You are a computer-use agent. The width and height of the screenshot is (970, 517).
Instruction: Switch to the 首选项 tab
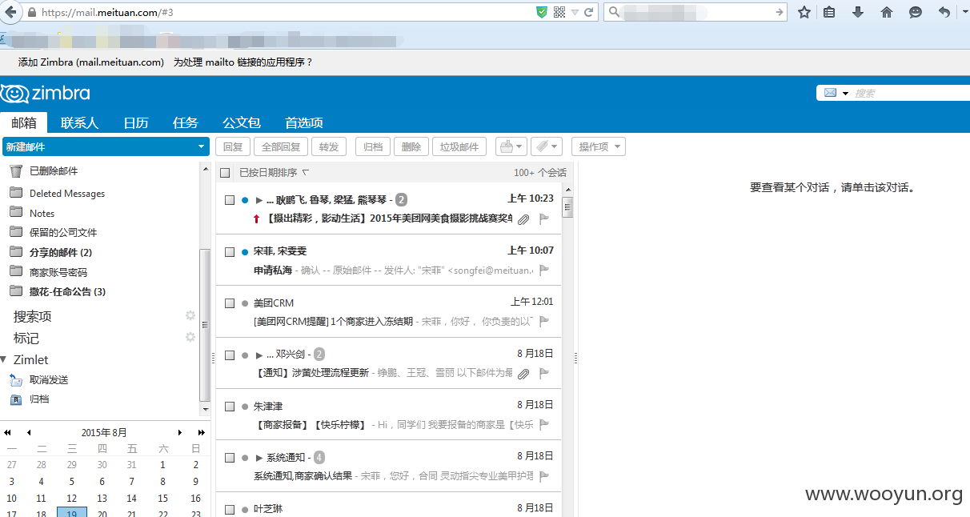click(x=304, y=122)
